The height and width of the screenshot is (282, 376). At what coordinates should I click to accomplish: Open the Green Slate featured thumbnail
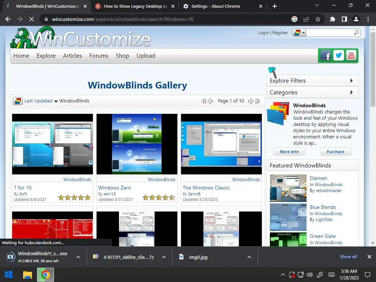288,239
